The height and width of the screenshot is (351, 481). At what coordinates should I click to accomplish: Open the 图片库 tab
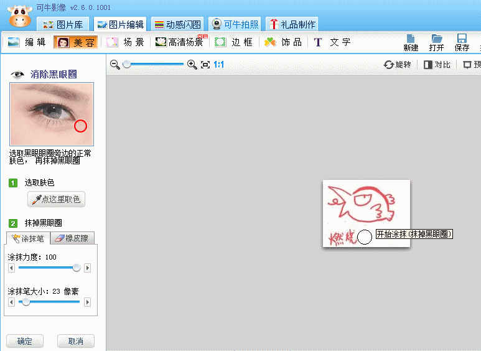pyautogui.click(x=63, y=24)
